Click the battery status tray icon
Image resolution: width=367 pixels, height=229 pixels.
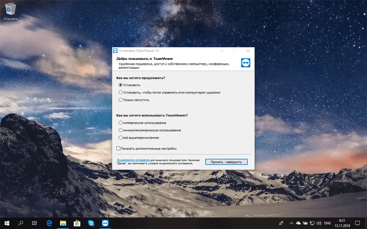[305, 223]
